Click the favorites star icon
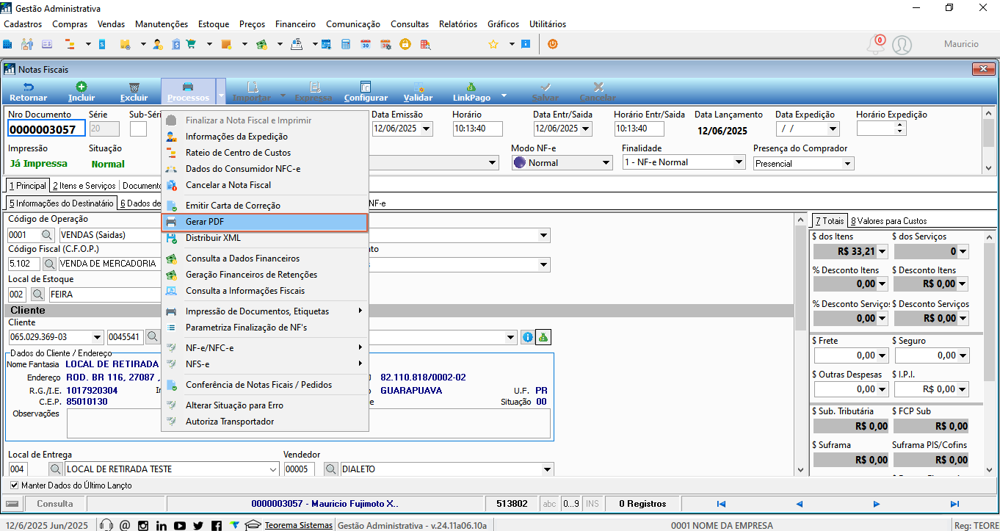 (493, 44)
